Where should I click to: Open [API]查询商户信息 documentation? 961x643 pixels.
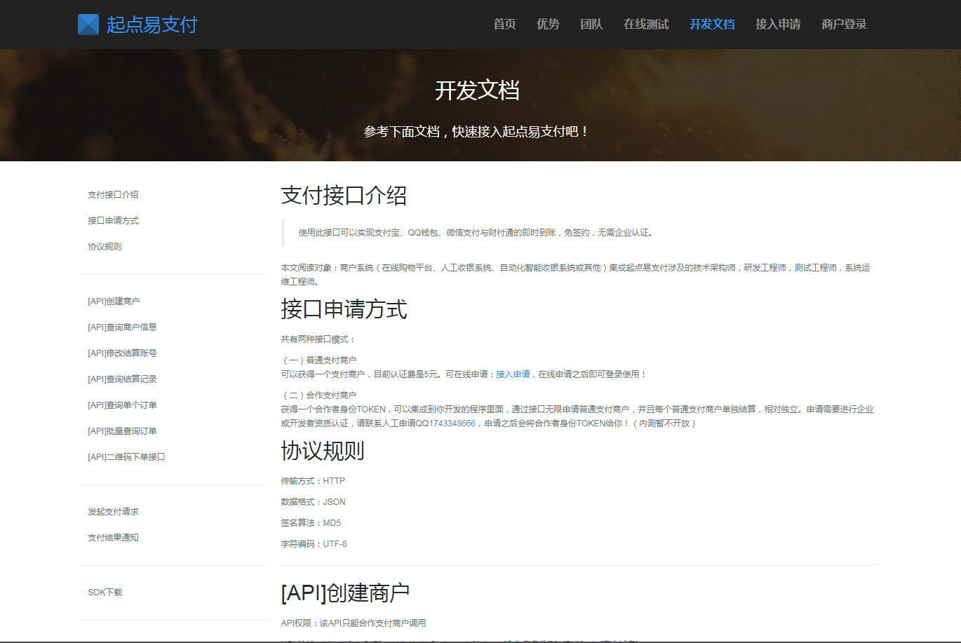point(121,327)
